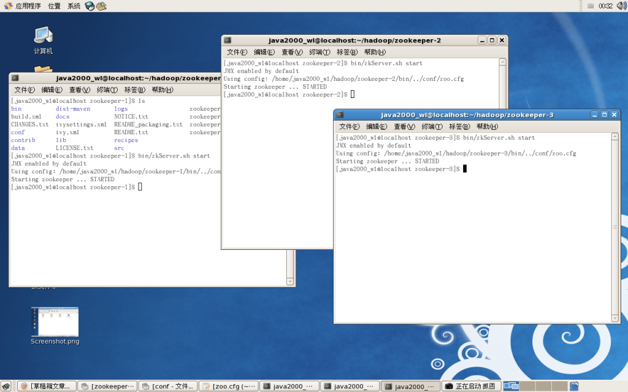The width and height of the screenshot is (628, 392).
Task: Click the 正在启动 抓图 taskbar button
Action: pos(472,386)
